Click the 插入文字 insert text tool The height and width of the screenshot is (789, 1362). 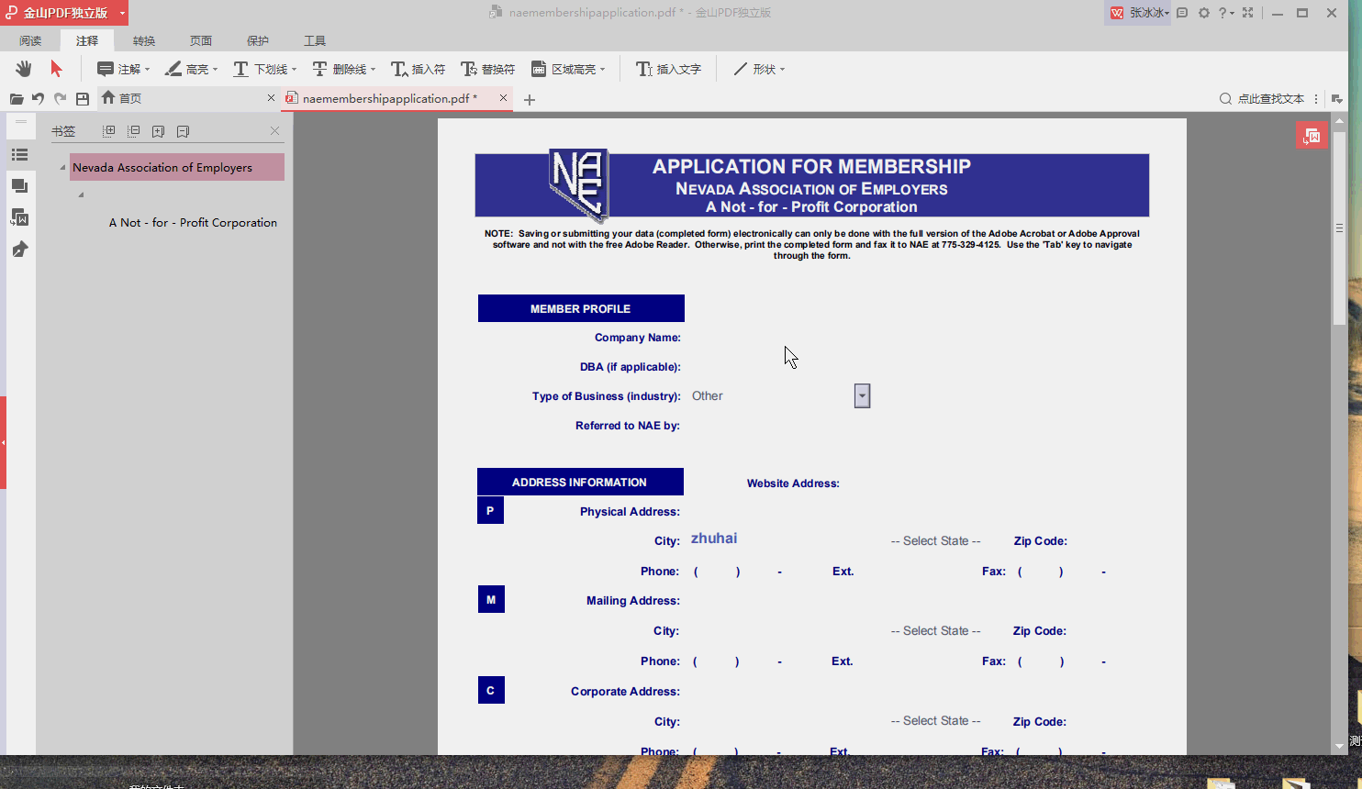668,69
